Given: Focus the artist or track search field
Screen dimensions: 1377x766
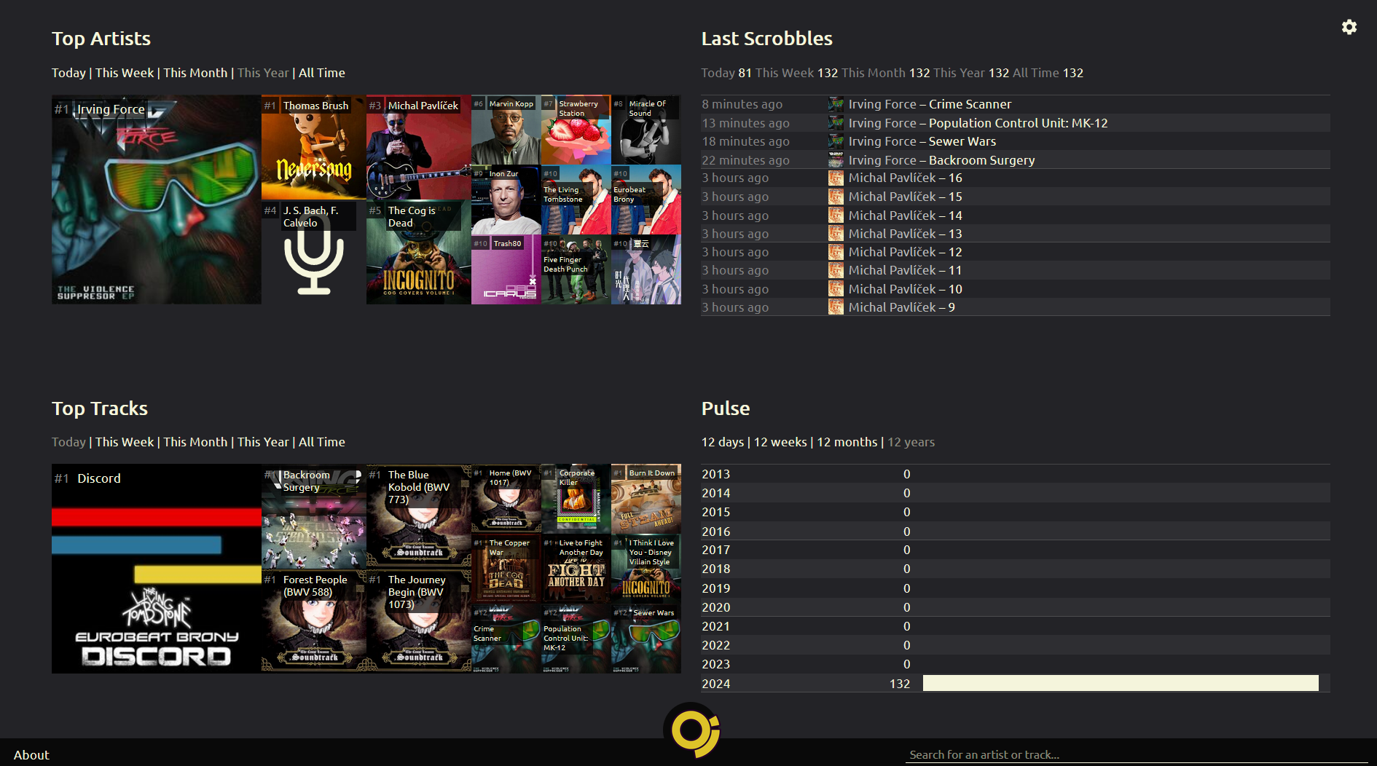Looking at the screenshot, I should click(1135, 754).
